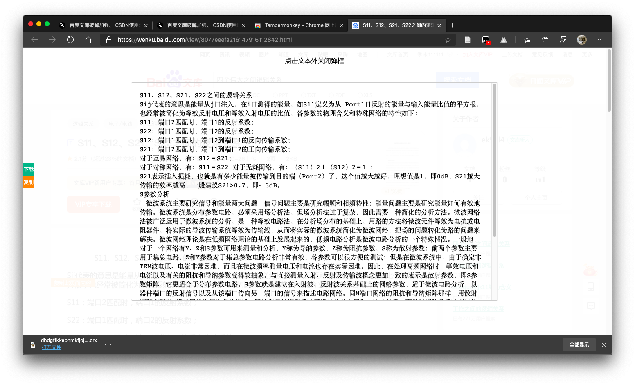This screenshot has width=635, height=385.
Task: Close the downloads bar
Action: click(x=604, y=345)
